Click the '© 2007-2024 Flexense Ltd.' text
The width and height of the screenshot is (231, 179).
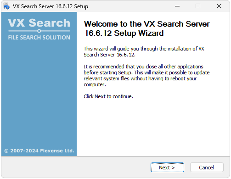pos(39,151)
